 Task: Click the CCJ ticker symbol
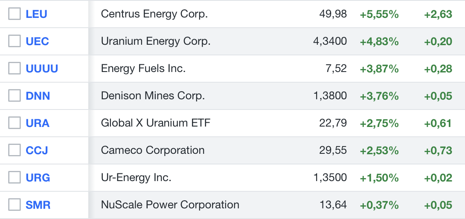click(37, 150)
